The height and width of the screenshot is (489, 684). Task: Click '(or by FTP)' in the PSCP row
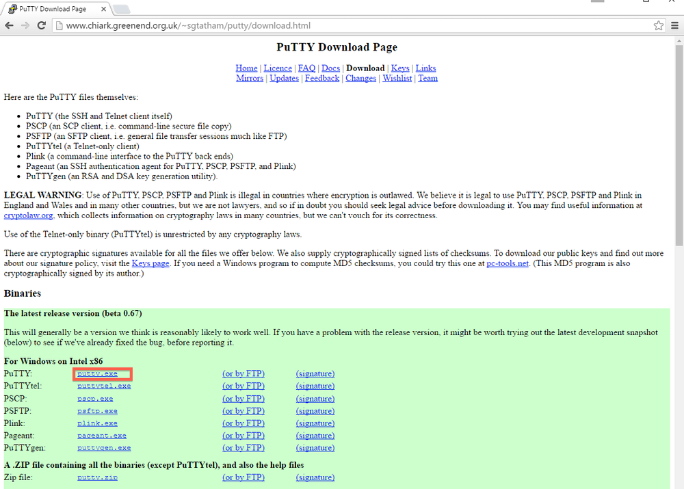pos(244,398)
